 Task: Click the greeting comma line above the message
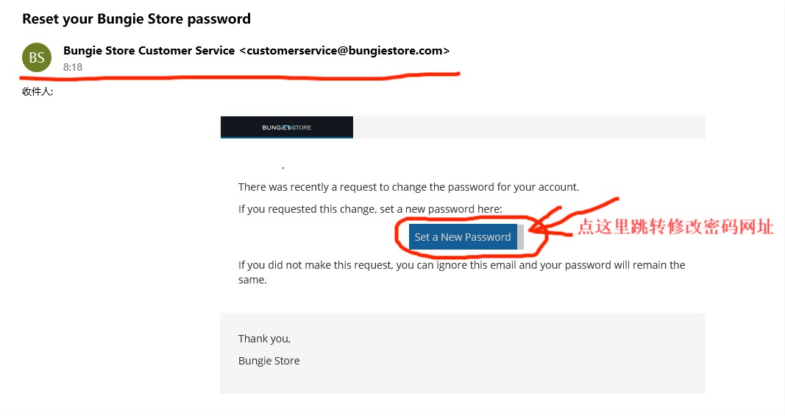(x=283, y=166)
